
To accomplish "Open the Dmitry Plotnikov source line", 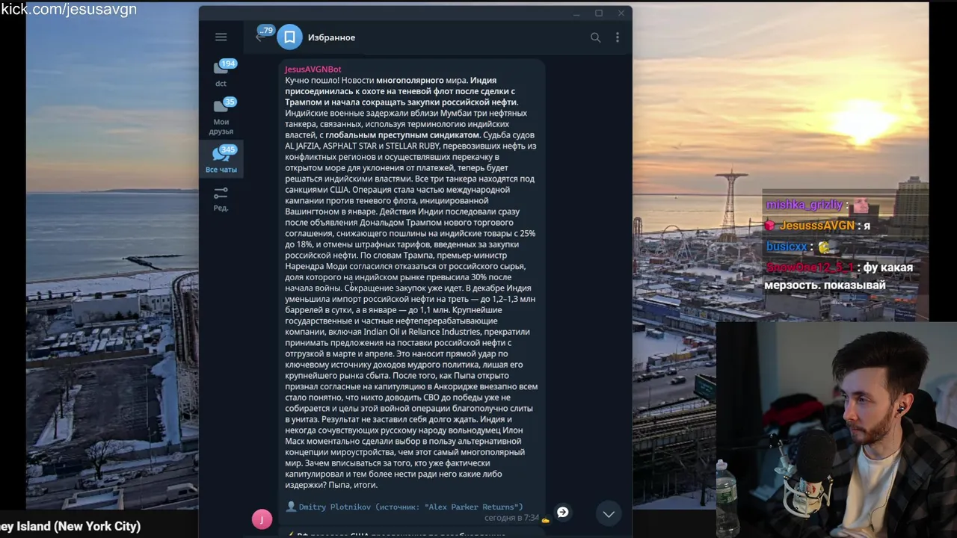I will [x=410, y=507].
